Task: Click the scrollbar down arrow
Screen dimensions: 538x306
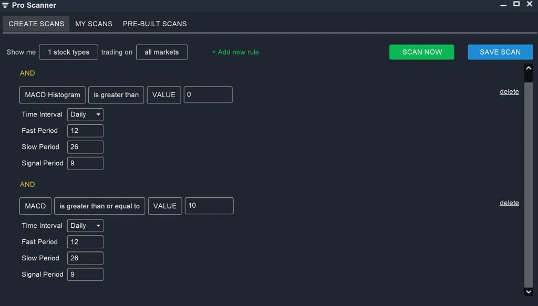Action: tap(529, 291)
